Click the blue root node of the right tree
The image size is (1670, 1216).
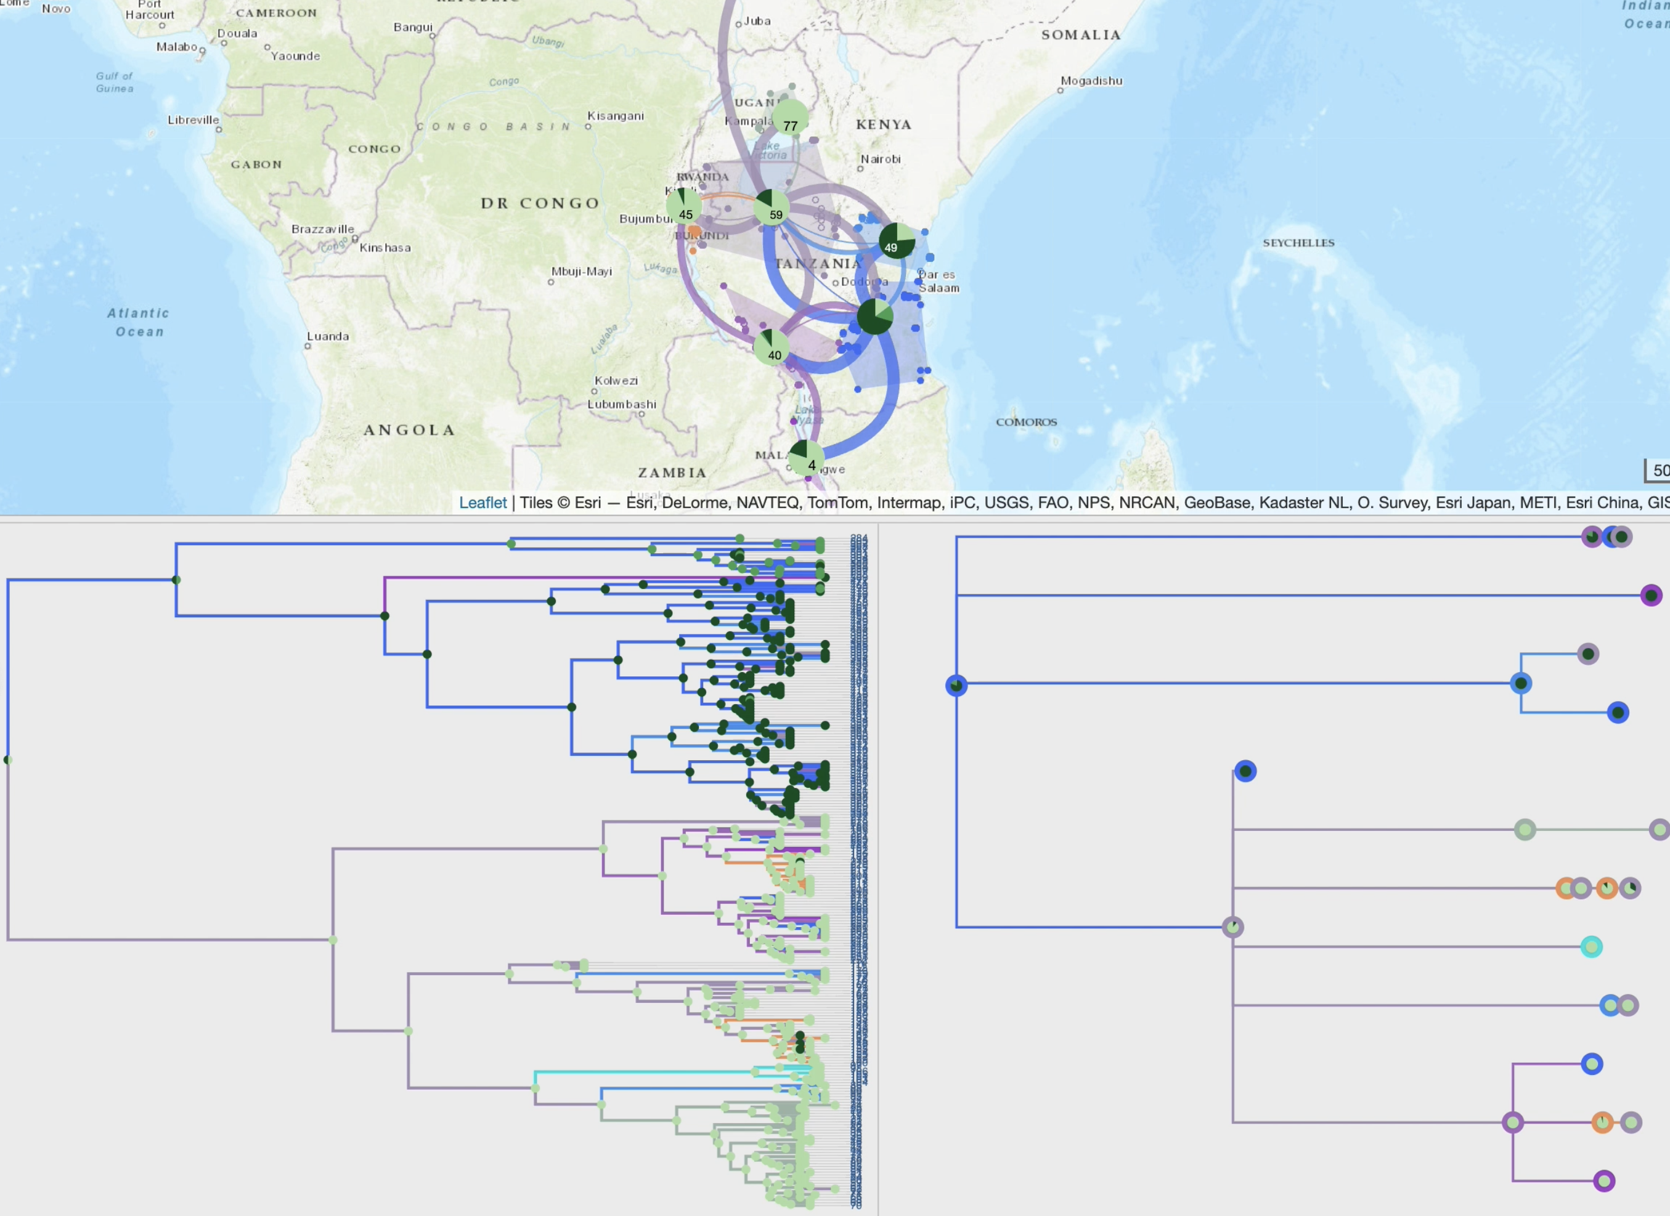956,686
